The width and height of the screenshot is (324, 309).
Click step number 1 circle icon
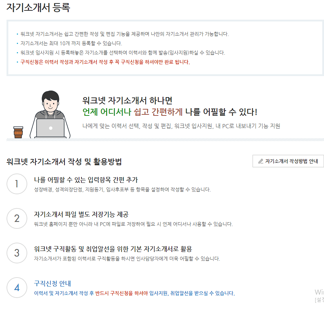pos(17,184)
